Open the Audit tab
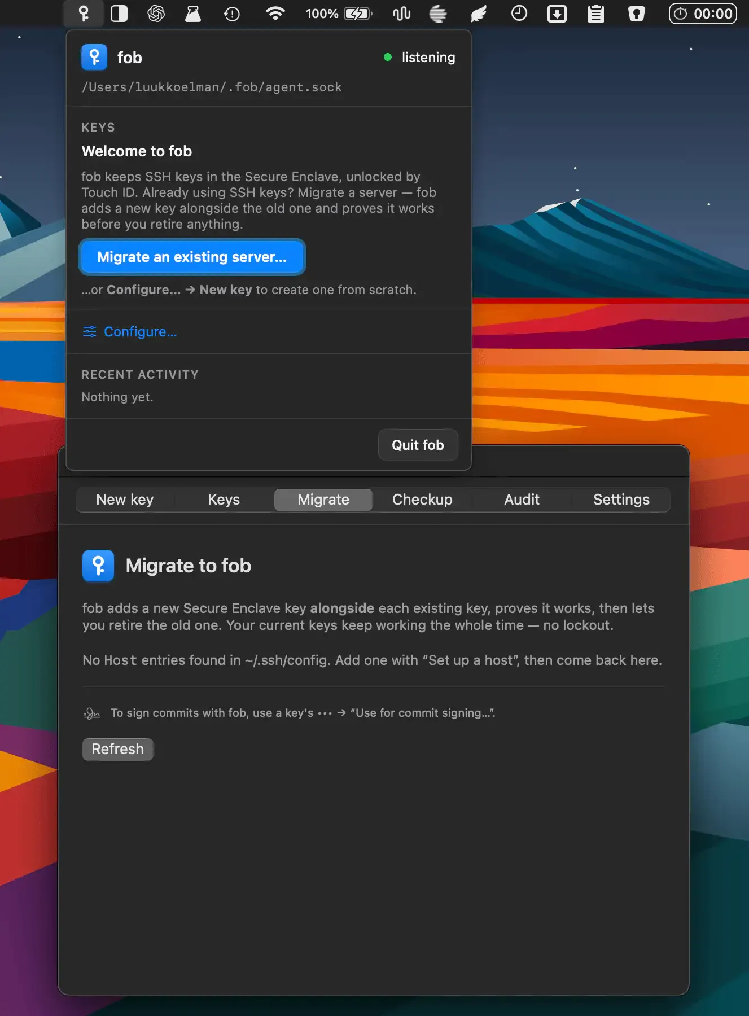The width and height of the screenshot is (749, 1016). pyautogui.click(x=522, y=500)
